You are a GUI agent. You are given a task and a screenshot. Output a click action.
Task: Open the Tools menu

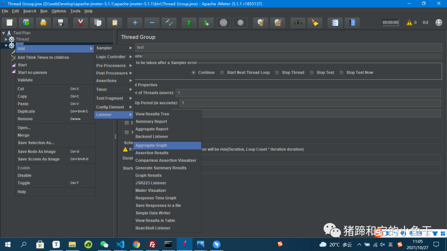click(x=75, y=11)
